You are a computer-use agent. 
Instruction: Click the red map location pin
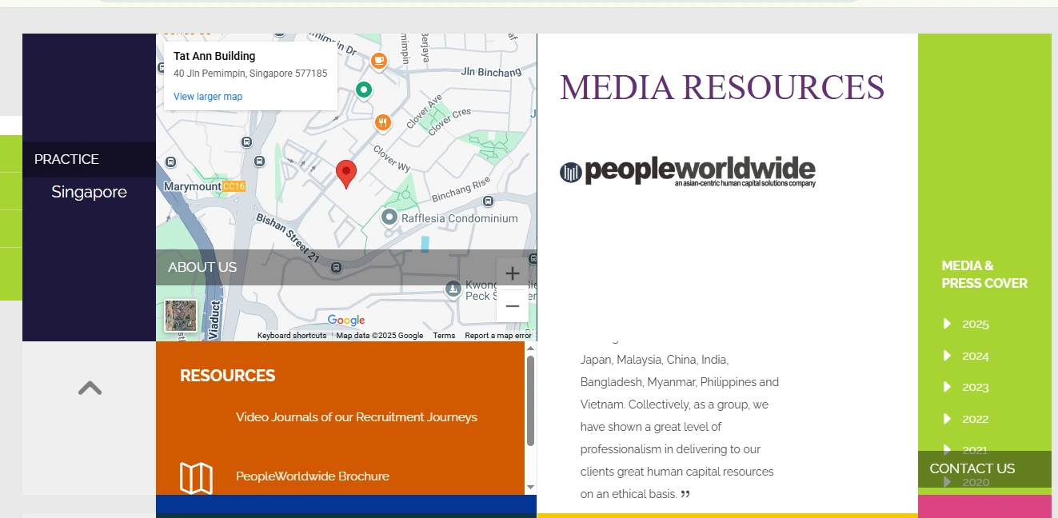[x=345, y=173]
